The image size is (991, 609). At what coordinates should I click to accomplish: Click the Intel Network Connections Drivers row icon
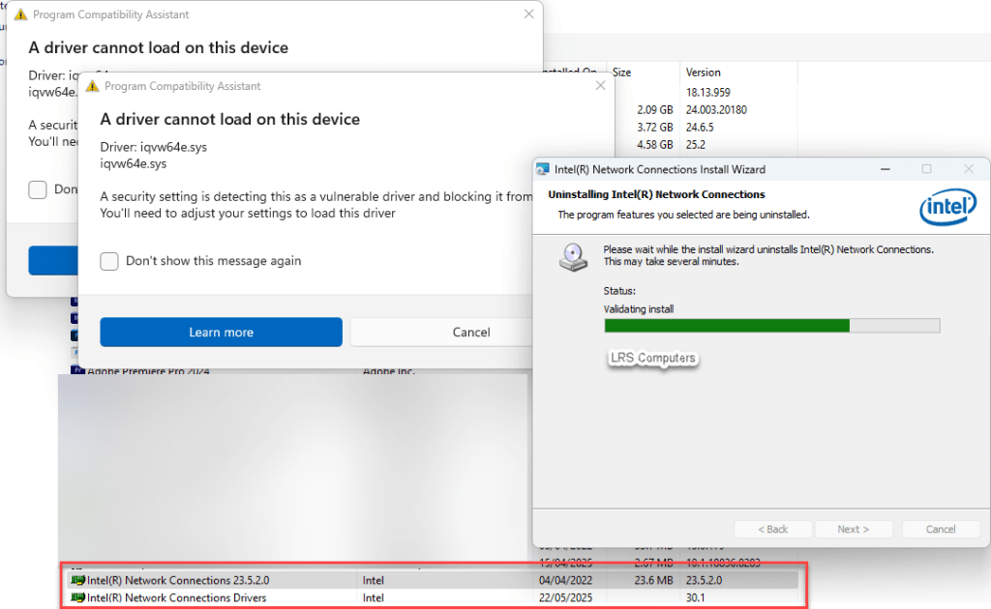coord(77,597)
